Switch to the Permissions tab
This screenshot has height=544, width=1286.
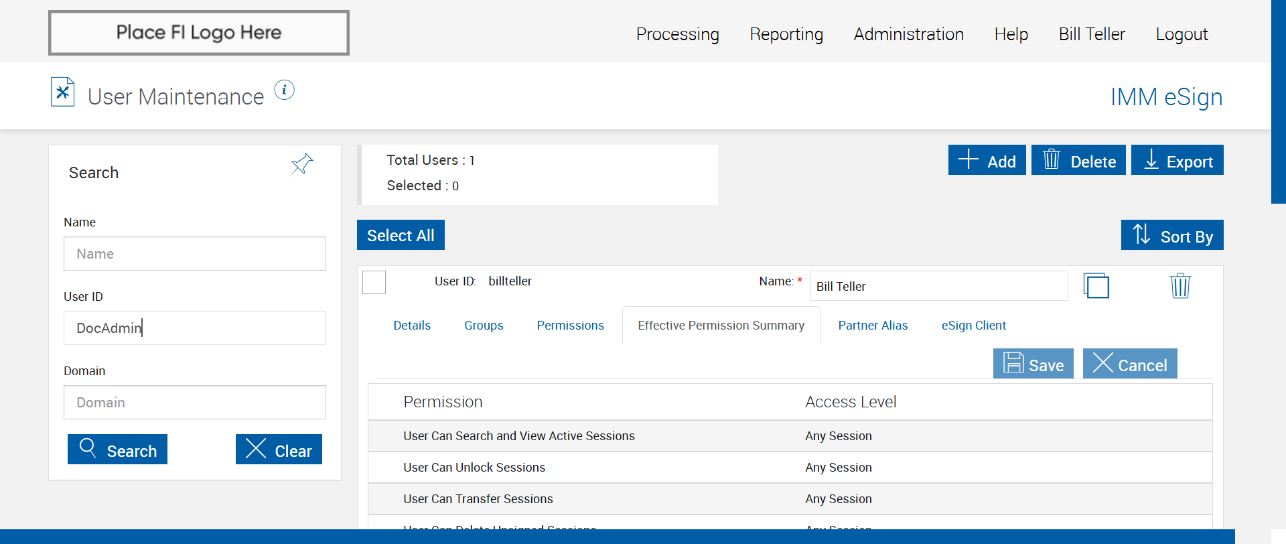[x=570, y=326]
